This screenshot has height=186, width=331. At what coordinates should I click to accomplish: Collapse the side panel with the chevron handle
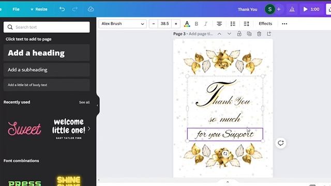pyautogui.click(x=98, y=105)
